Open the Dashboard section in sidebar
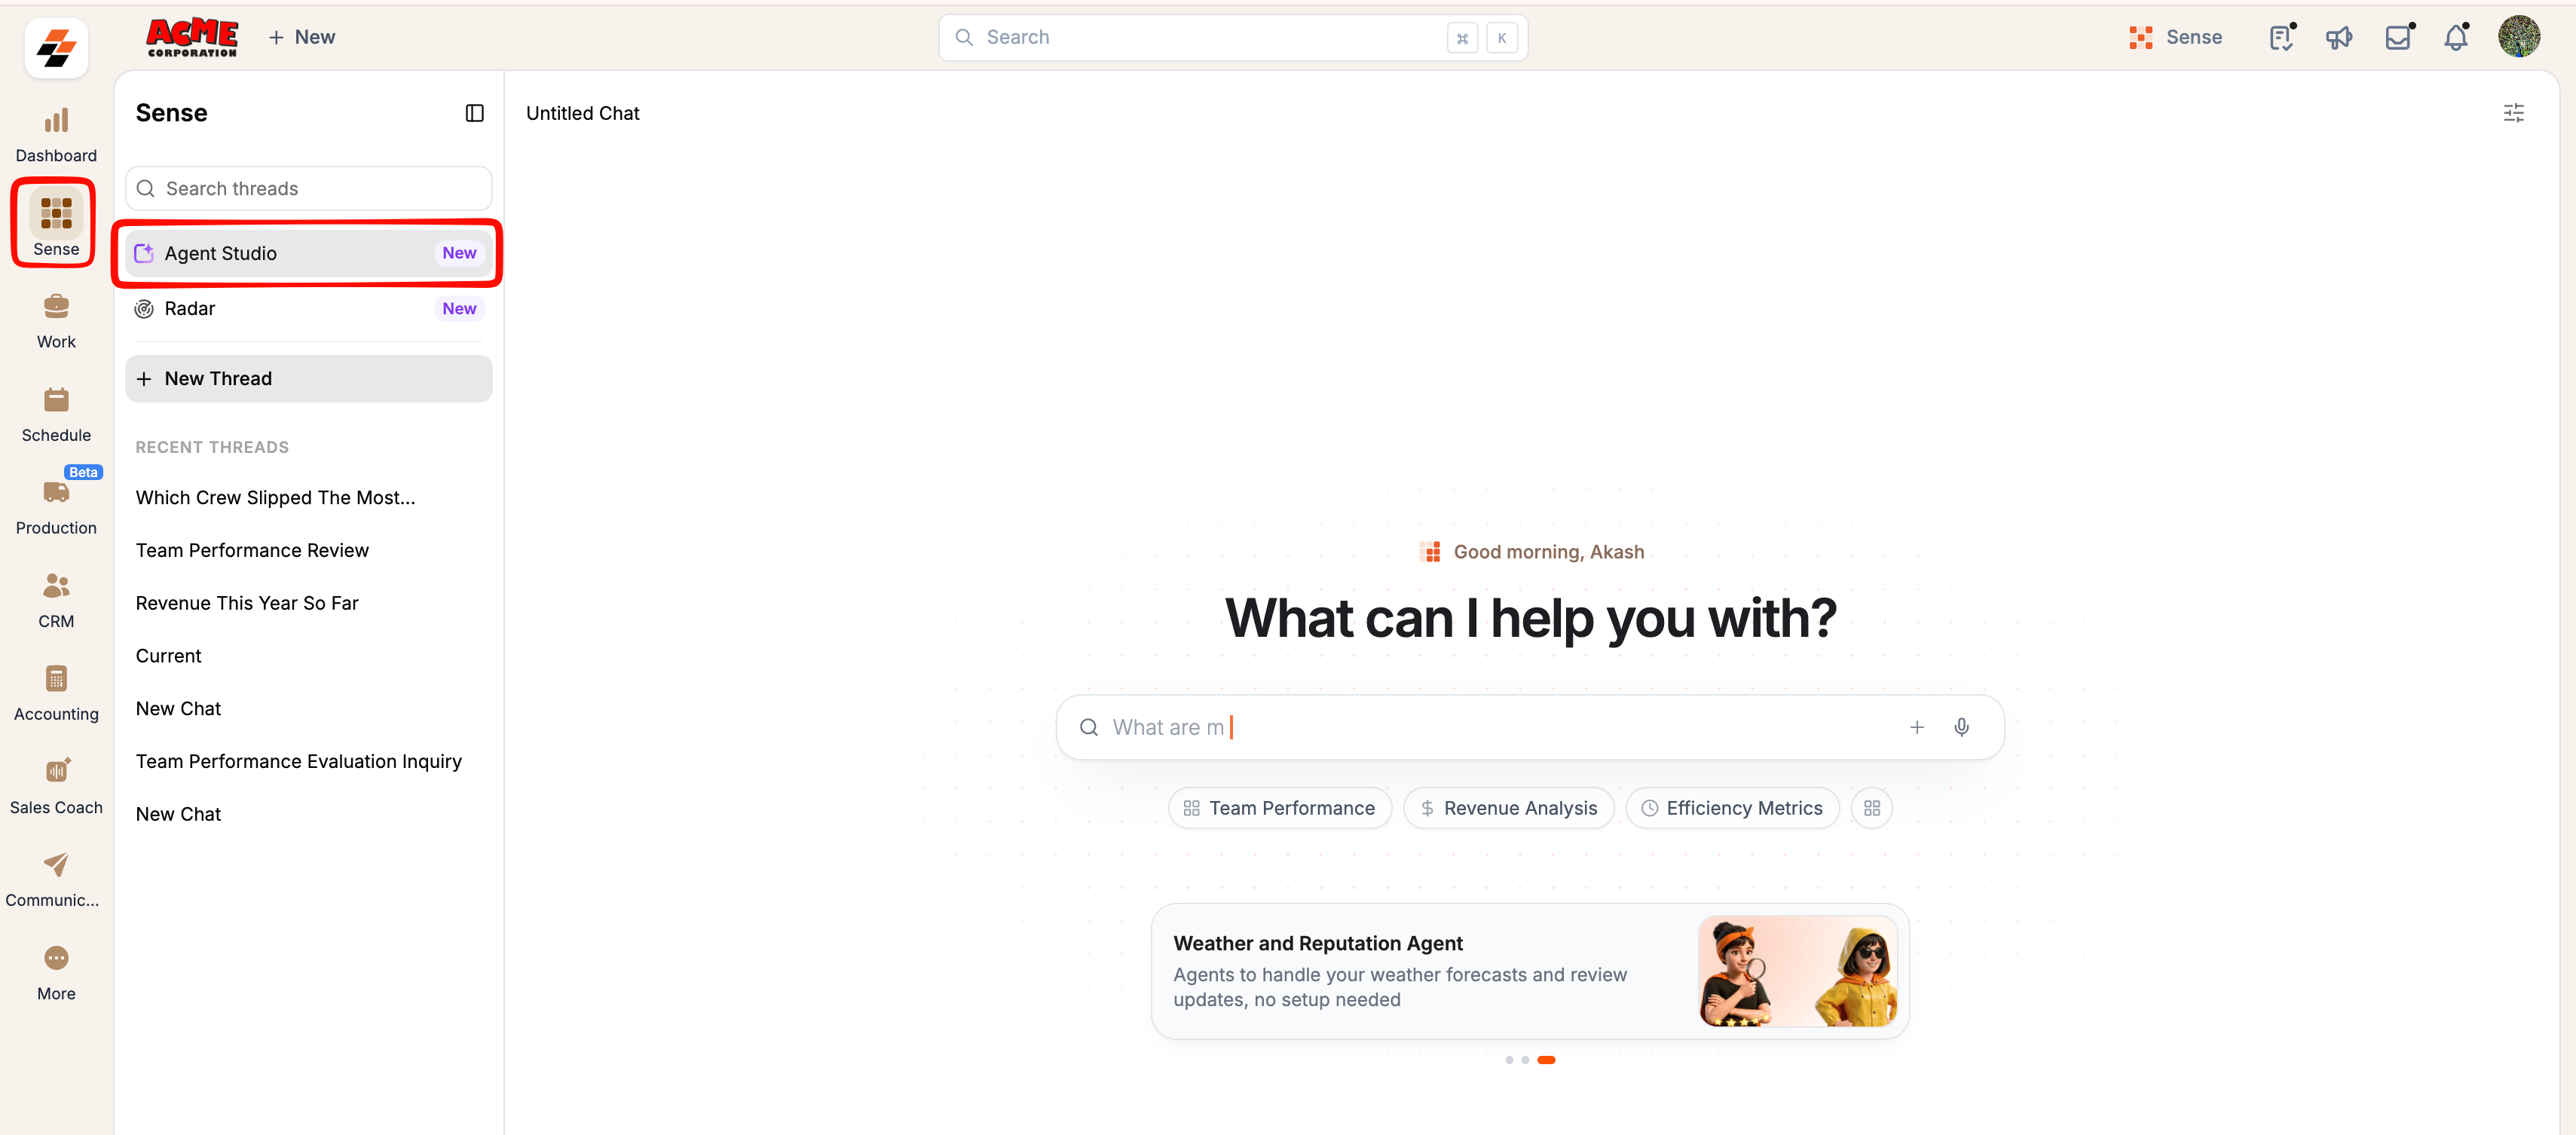Viewport: 2576px width, 1135px height. [x=56, y=136]
